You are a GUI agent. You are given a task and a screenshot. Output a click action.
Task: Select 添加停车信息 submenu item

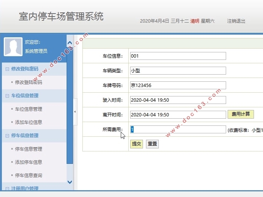click(29, 162)
